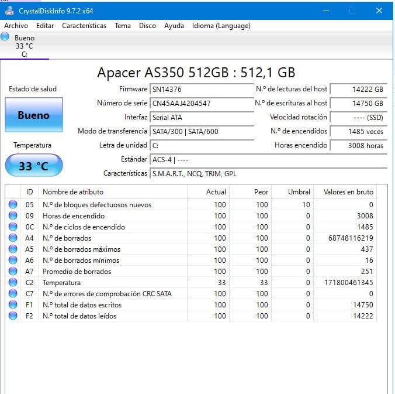The height and width of the screenshot is (394, 395).
Task: Open the Editar menu
Action: click(45, 26)
